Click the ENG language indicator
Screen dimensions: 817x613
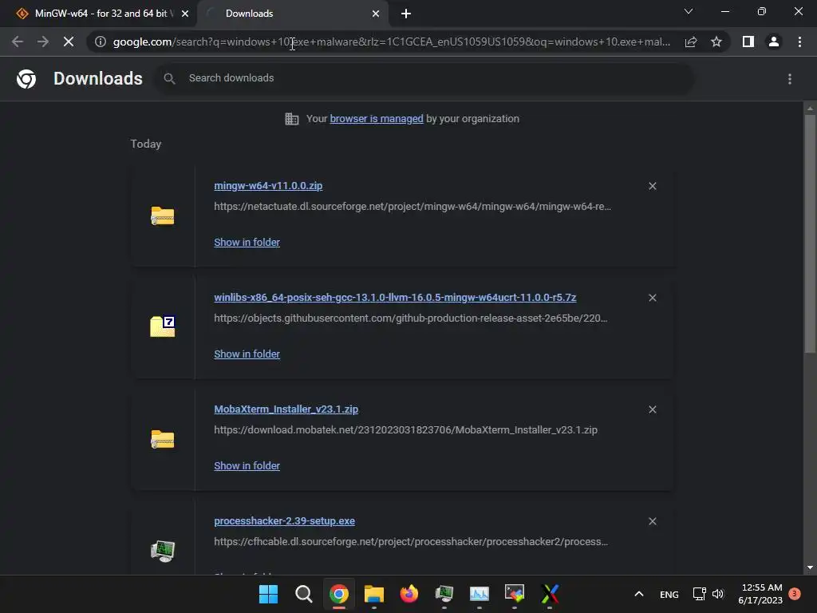pyautogui.click(x=669, y=594)
